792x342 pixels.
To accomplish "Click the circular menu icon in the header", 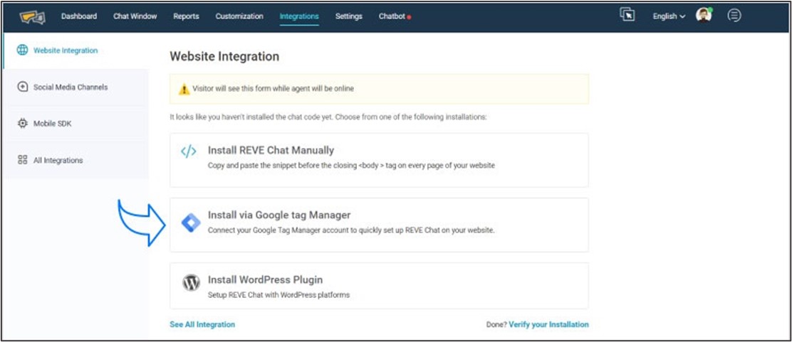I will 734,16.
